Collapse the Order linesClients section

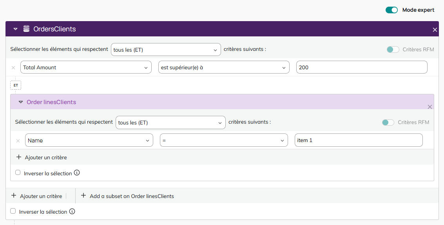point(21,102)
